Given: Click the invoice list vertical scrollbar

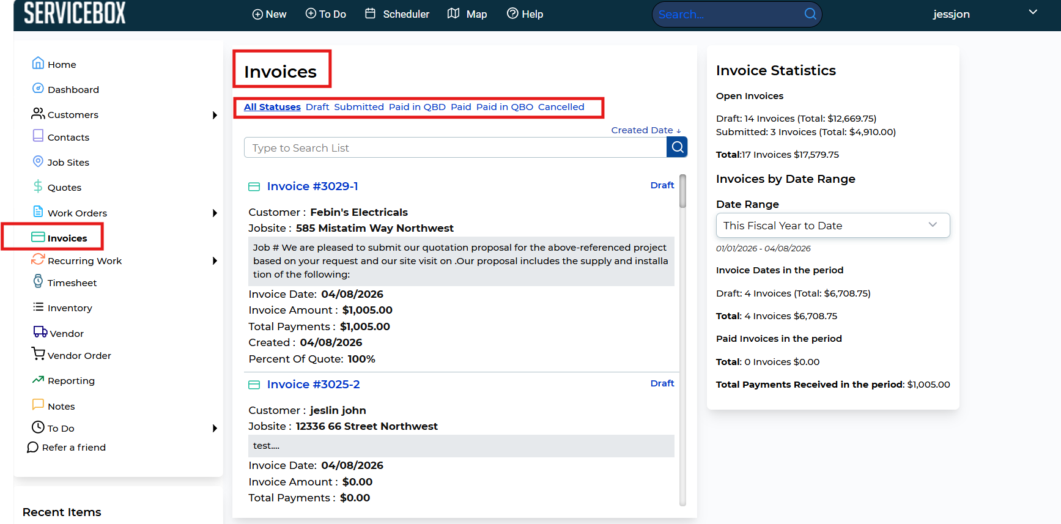Looking at the screenshot, I should pos(682,192).
